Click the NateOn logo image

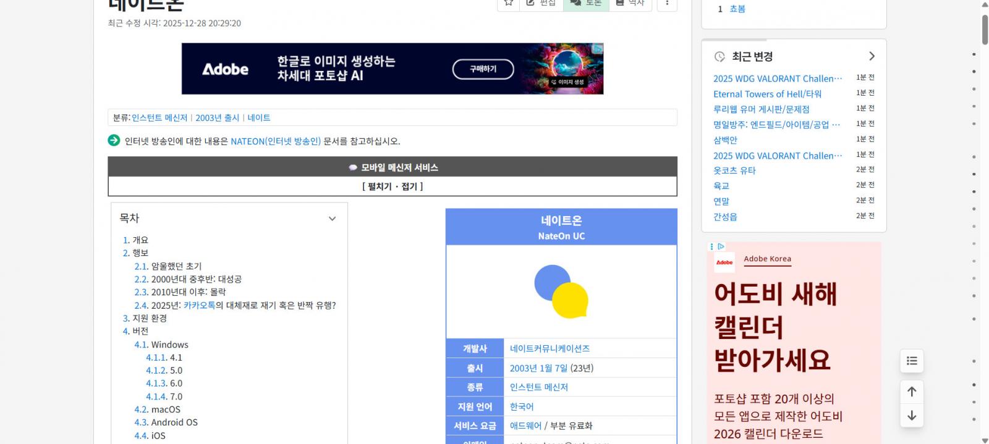coord(561,291)
